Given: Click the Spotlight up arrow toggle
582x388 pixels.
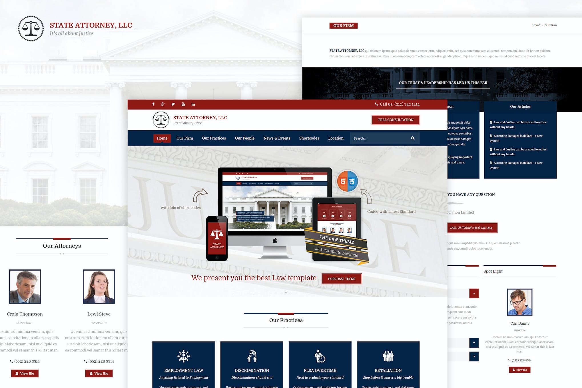Looking at the screenshot, I should 473,293.
